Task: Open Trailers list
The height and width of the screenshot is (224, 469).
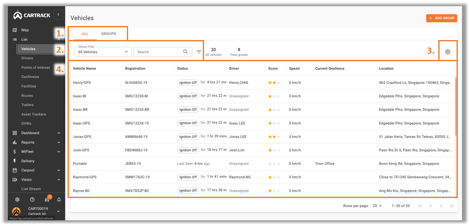Action: tap(27, 105)
